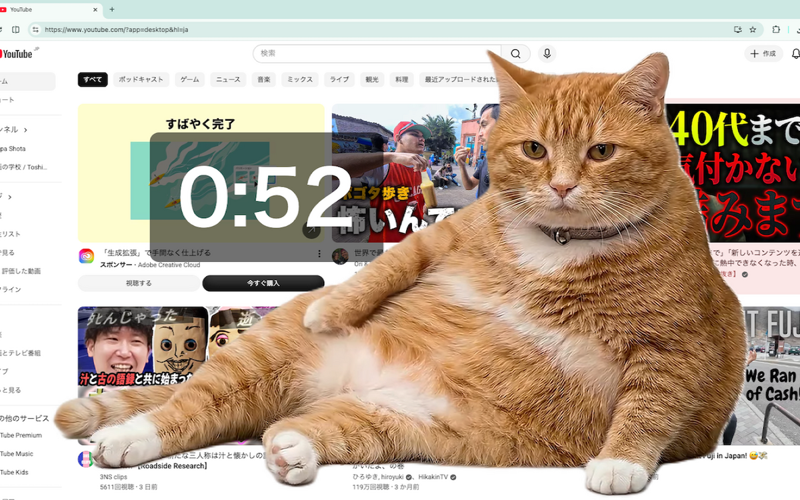This screenshot has height=500, width=800.
Task: Start voice search with the microphone icon
Action: pos(547,53)
